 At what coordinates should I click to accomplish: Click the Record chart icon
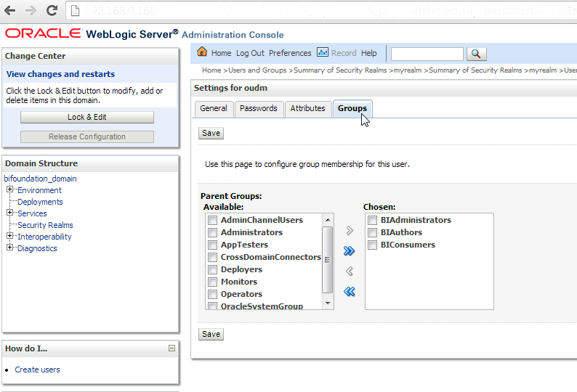pyautogui.click(x=323, y=52)
